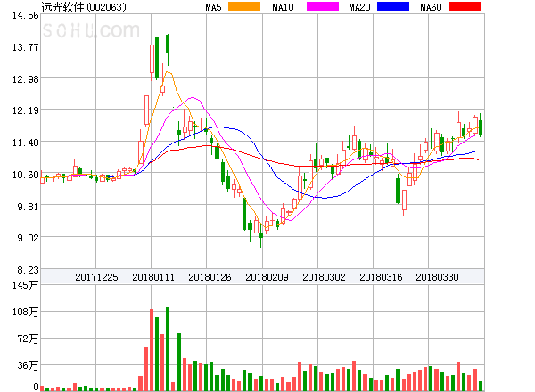Click the 36万 volume axis label

[x=28, y=366]
